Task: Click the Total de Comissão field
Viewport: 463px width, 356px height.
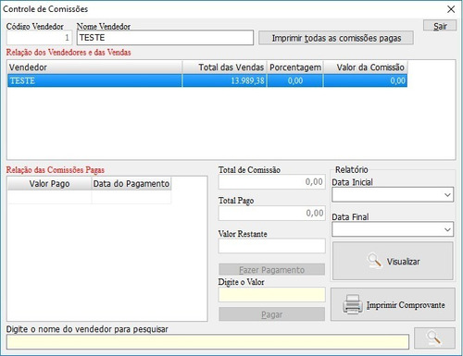Action: [x=272, y=182]
